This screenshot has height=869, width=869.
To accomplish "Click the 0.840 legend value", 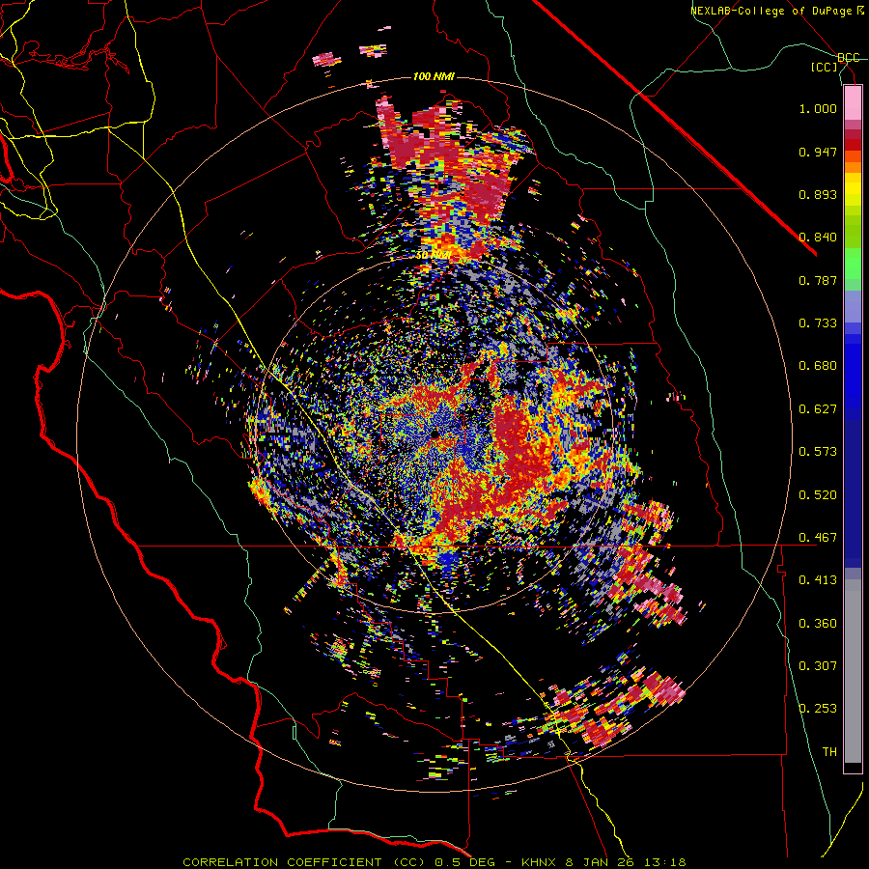I will 818,238.
